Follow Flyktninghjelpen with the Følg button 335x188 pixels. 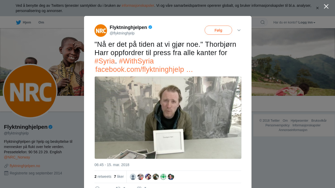click(x=218, y=30)
